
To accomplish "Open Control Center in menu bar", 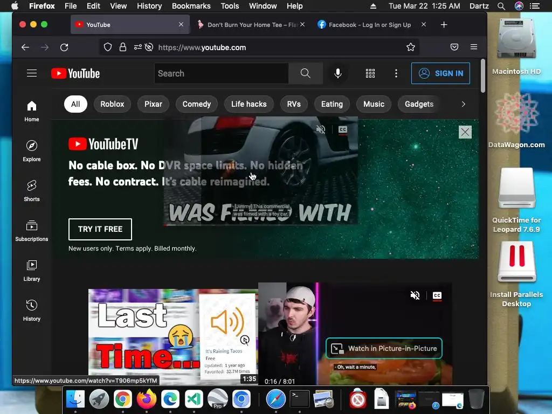I will click(535, 6).
